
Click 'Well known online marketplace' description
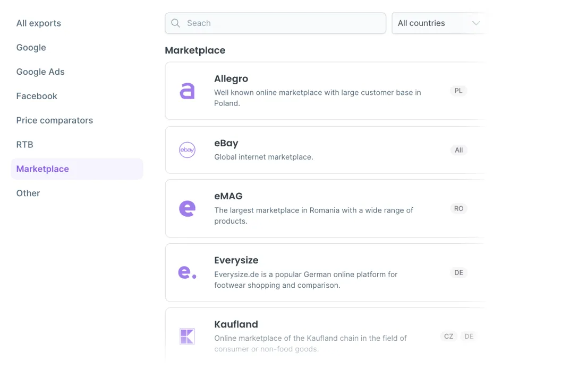pos(317,98)
